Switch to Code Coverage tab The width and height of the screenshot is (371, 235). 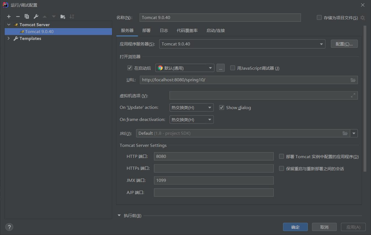pyautogui.click(x=187, y=31)
